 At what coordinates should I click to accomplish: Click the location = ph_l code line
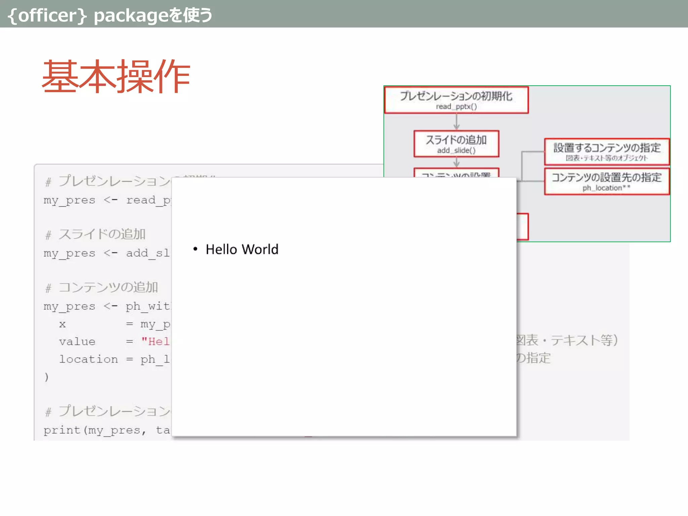[x=114, y=359]
